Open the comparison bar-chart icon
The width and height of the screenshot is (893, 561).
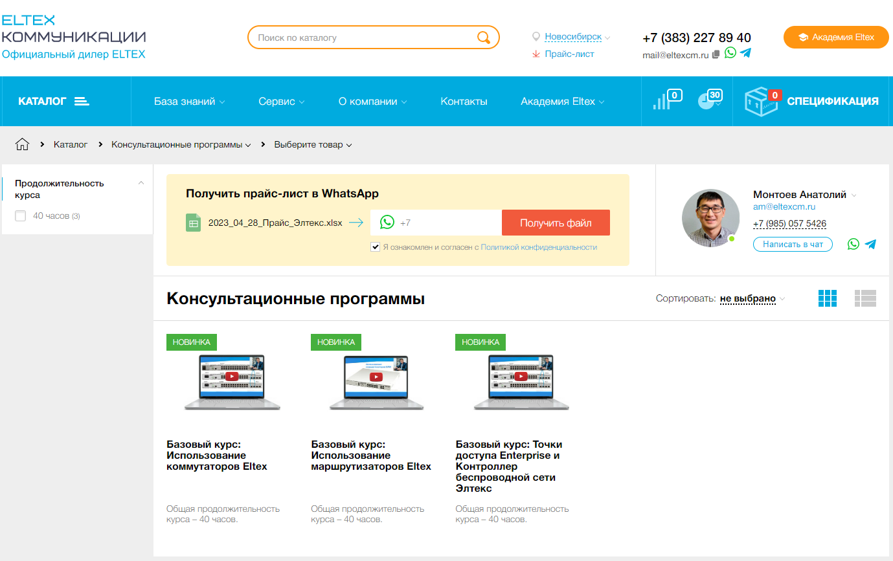(668, 100)
